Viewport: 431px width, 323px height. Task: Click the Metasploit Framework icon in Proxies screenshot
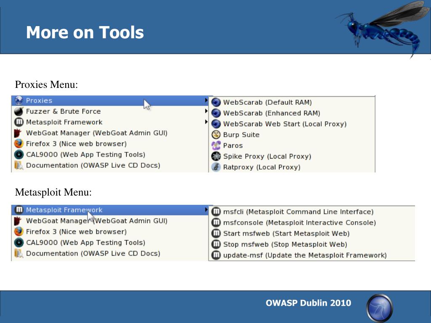[19, 122]
